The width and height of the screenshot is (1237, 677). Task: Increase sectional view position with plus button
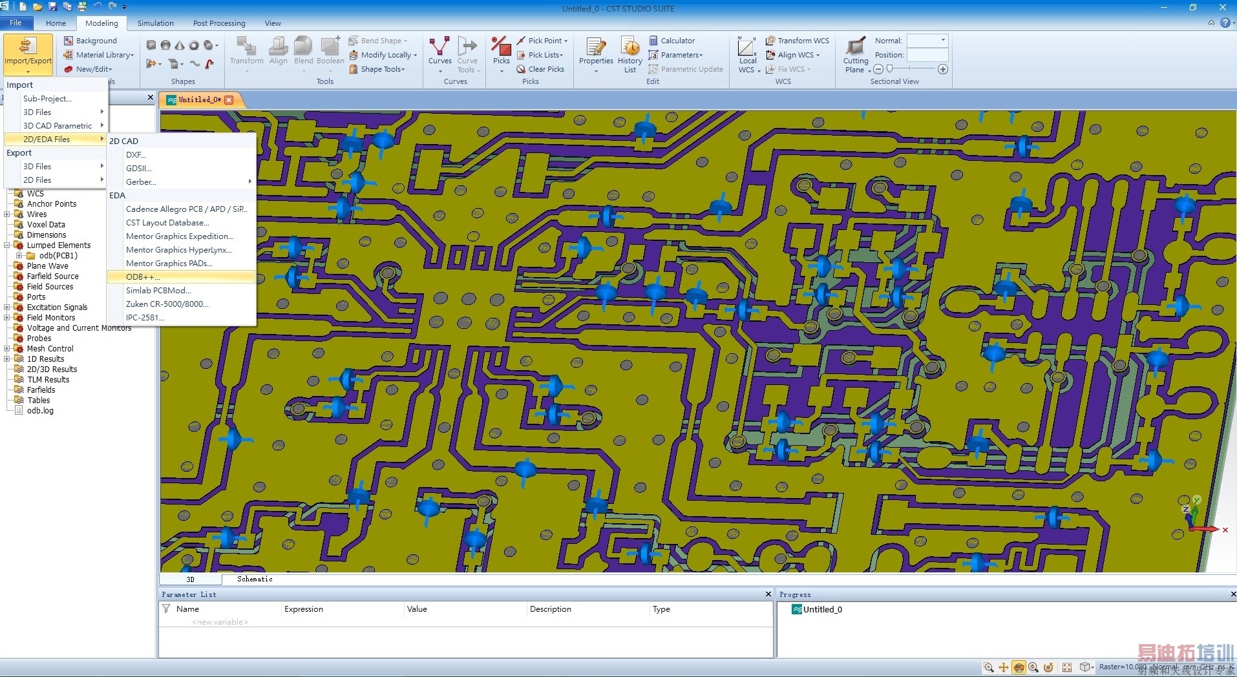(943, 69)
